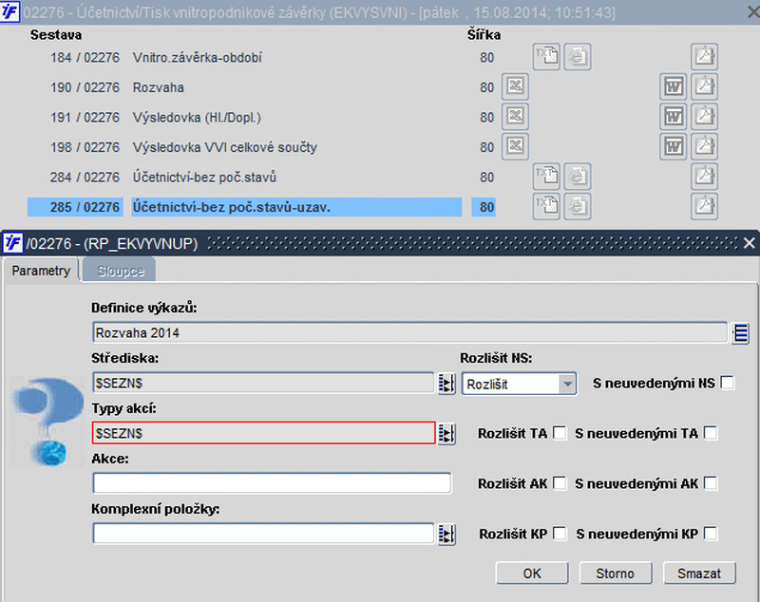Click Excel icon for Výsledovka VVI celkové součty

point(515,147)
